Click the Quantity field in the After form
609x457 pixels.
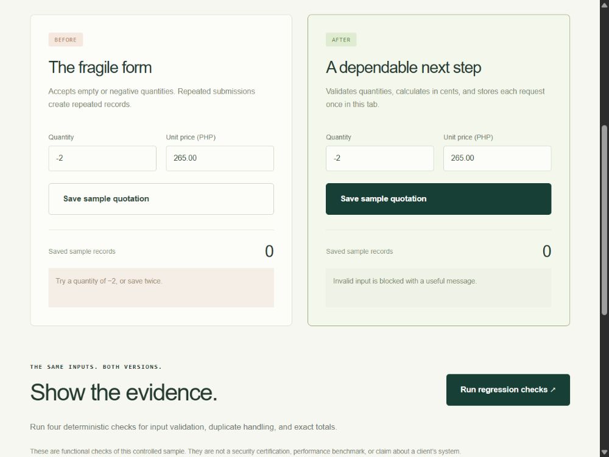(x=379, y=158)
